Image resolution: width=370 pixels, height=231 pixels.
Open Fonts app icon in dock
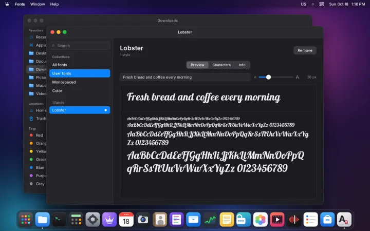click(x=344, y=220)
